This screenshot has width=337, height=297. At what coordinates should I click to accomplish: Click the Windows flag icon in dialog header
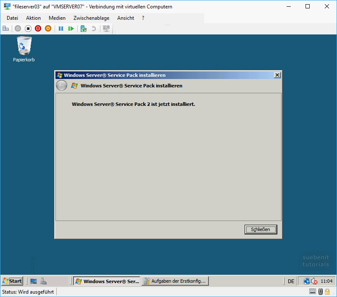tap(74, 86)
